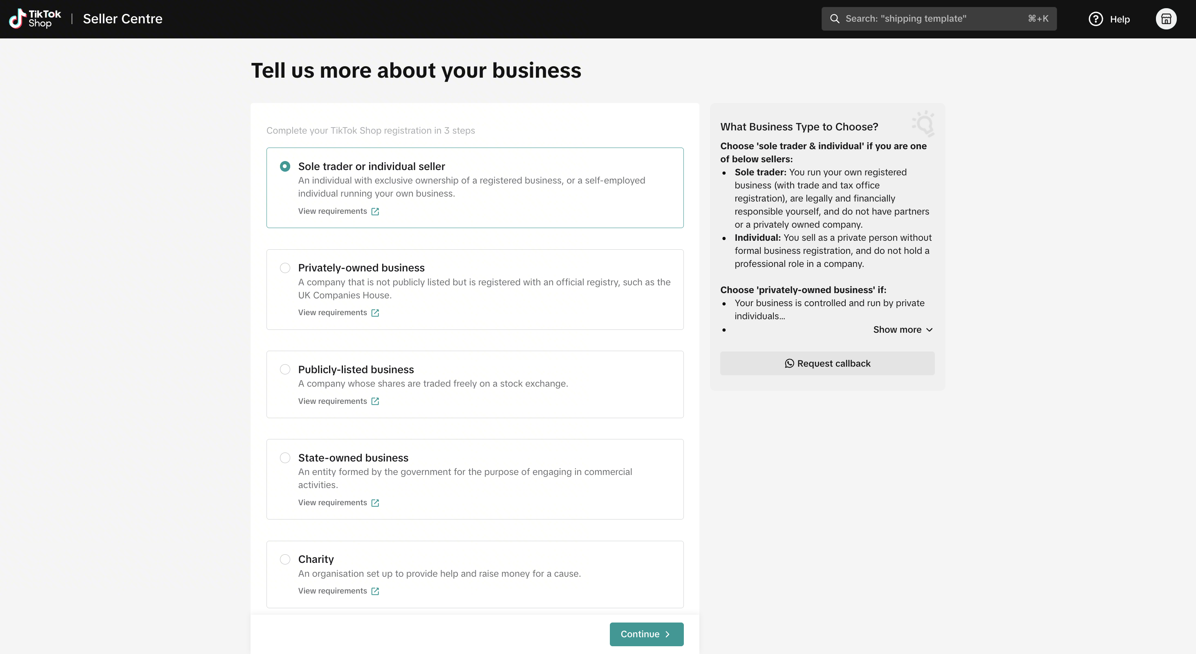Click 'Tell us more about your business' heading

416,71
